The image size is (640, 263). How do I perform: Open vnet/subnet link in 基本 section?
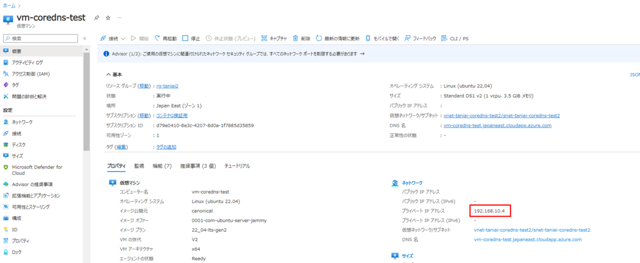tap(502, 116)
